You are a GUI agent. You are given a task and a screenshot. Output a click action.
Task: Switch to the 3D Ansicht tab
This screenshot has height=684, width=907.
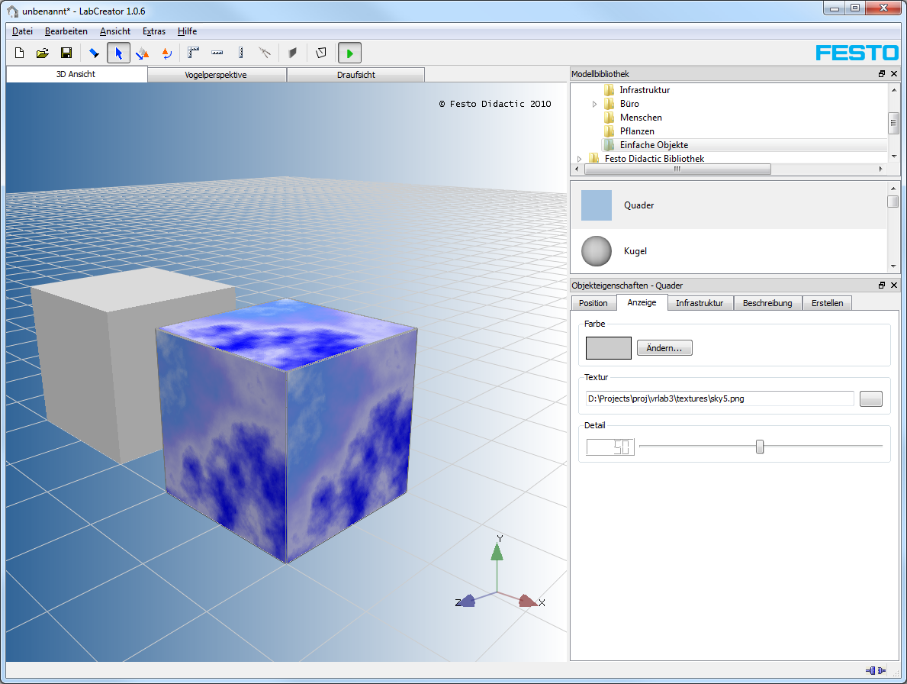pyautogui.click(x=76, y=74)
